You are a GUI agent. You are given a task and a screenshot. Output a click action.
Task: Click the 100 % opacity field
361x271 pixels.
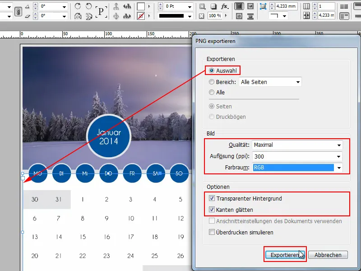[x=215, y=16]
